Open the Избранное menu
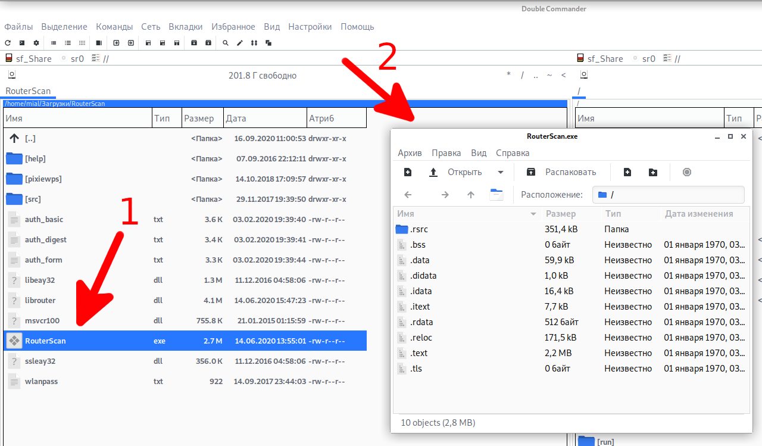This screenshot has height=446, width=762. click(233, 27)
